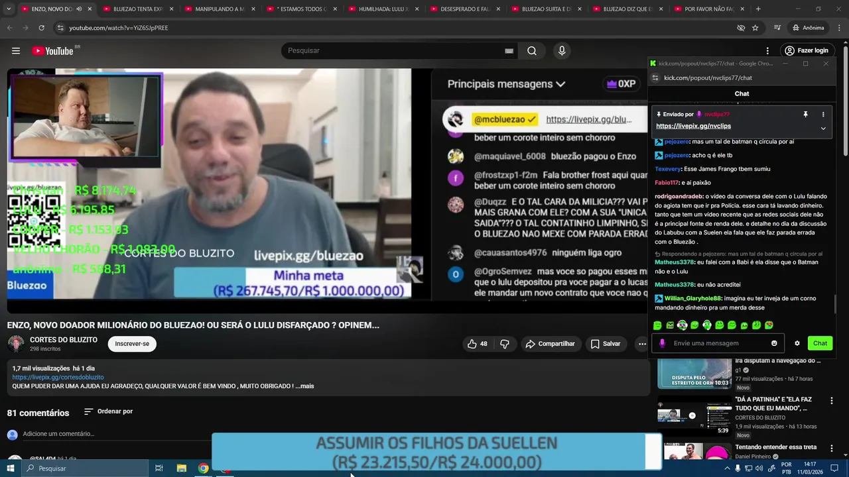Click the browser address bar URL
This screenshot has width=849, height=477.
119,28
